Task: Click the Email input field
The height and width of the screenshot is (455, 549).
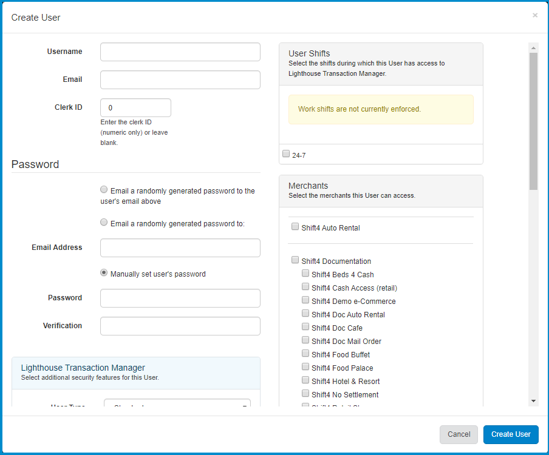Action: (x=180, y=80)
